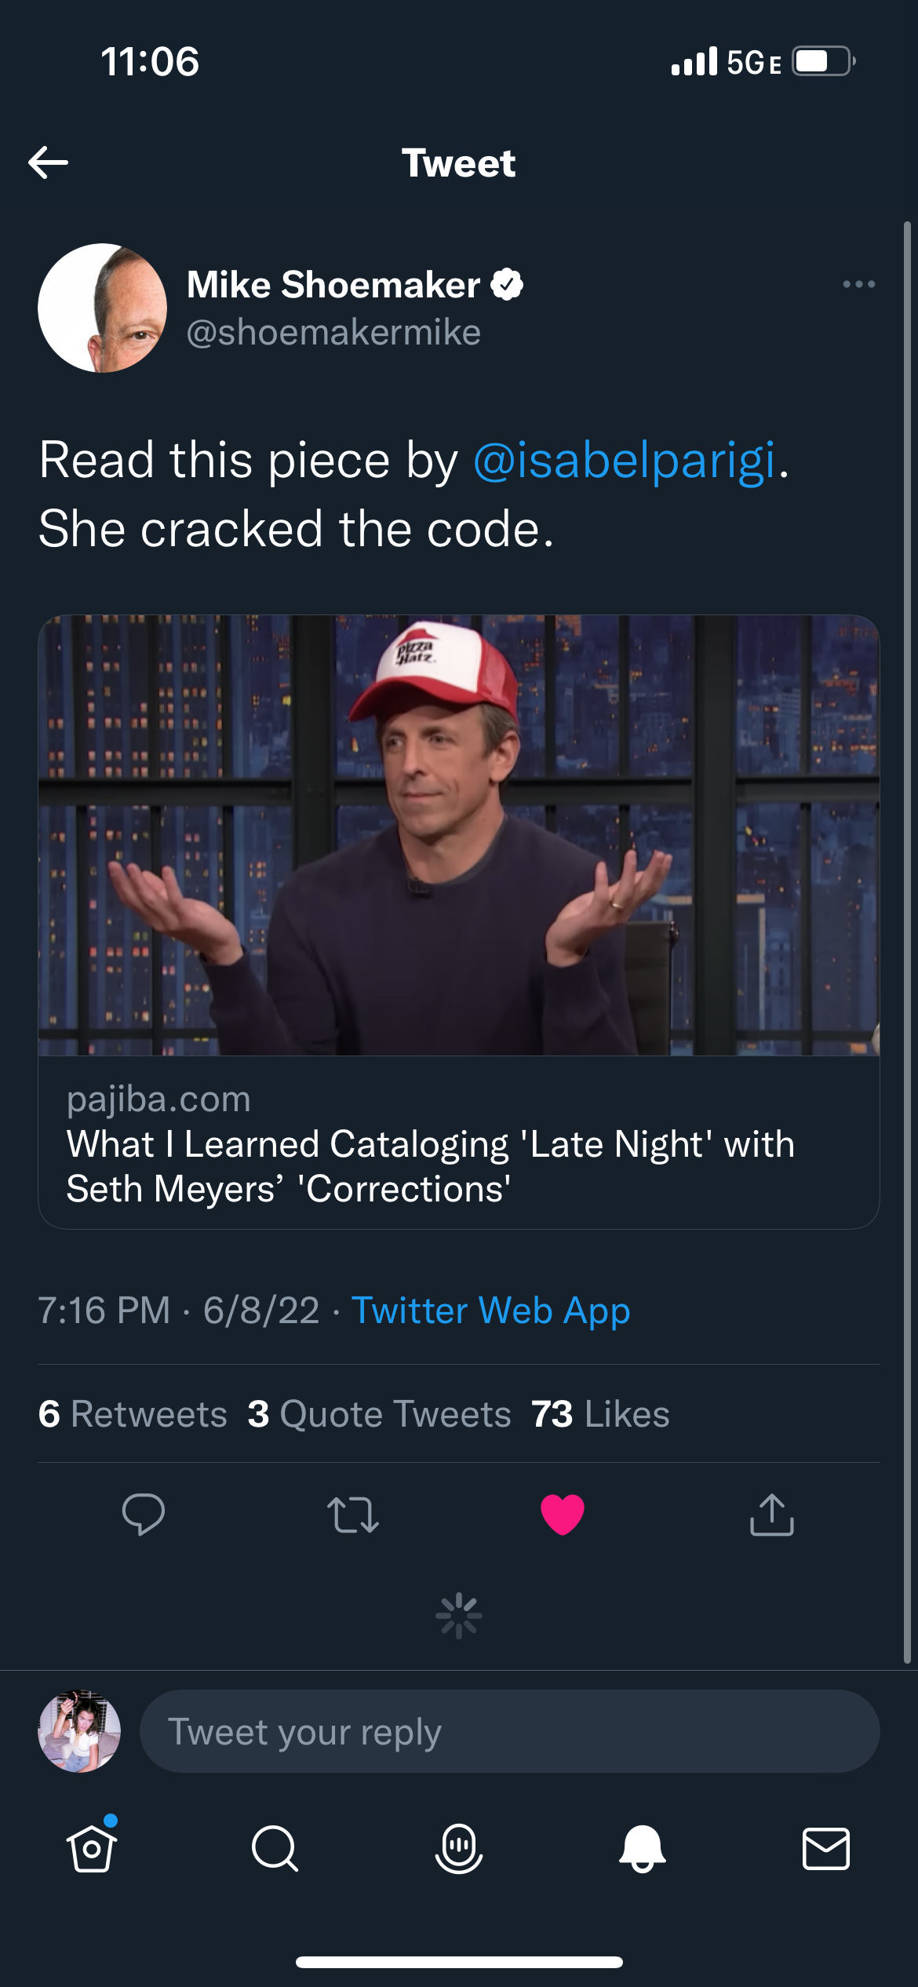Open the @isabelparigi mention link
Viewport: 918px width, 1987px height.
coord(625,460)
